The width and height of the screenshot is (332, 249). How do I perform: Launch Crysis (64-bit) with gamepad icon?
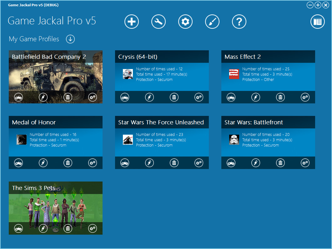pos(125,97)
